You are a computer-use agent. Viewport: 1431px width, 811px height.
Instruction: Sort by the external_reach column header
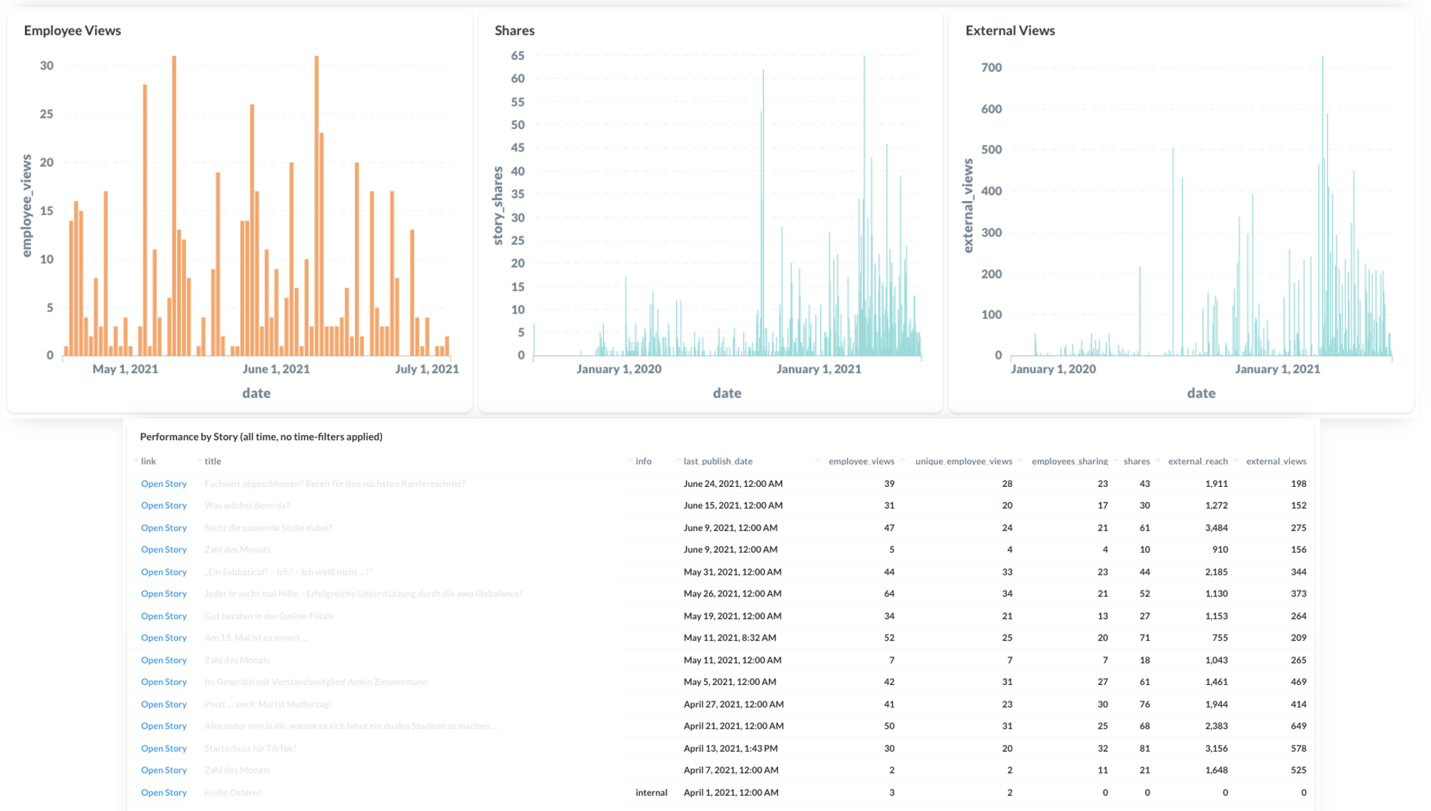point(1198,461)
